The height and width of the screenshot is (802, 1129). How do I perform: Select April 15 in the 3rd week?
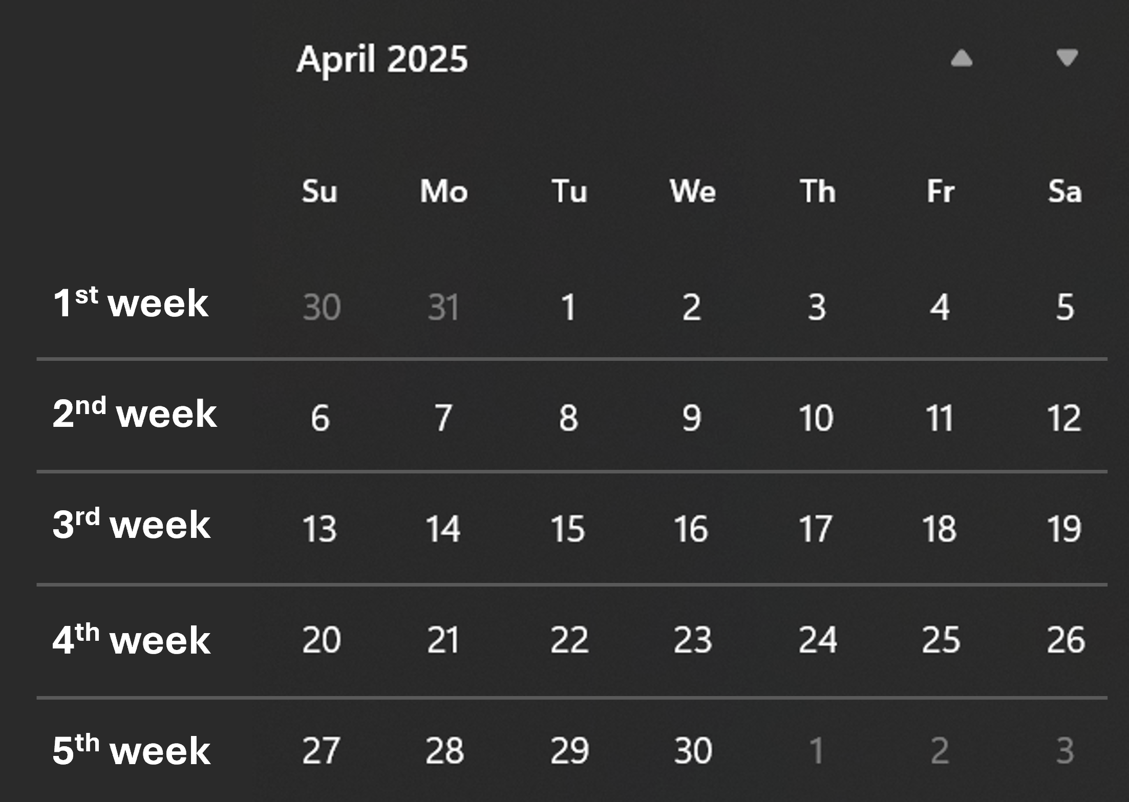pyautogui.click(x=568, y=526)
